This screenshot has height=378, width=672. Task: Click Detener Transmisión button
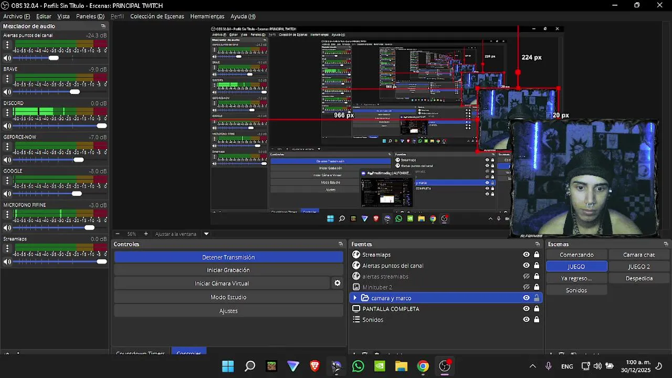pyautogui.click(x=228, y=257)
